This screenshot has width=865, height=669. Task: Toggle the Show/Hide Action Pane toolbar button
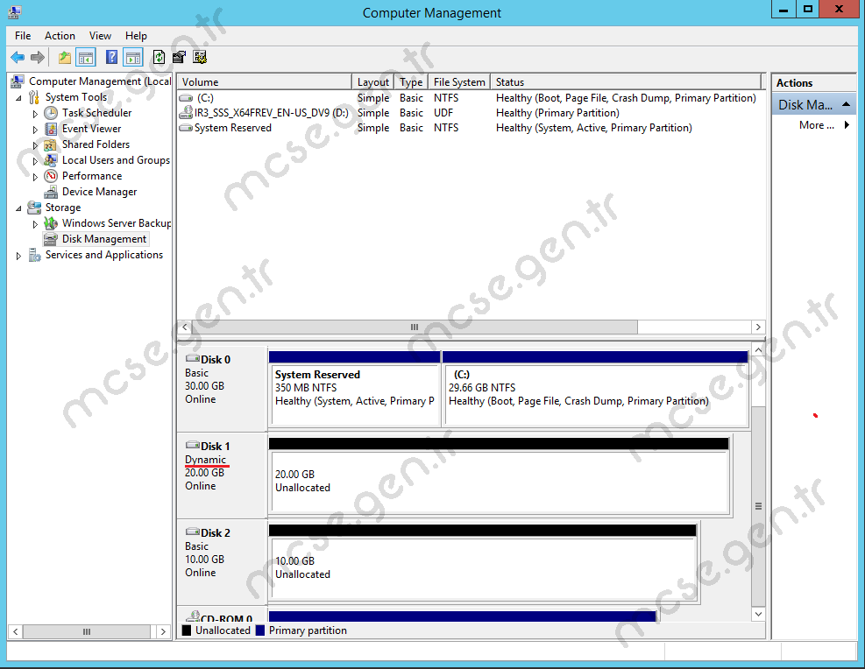[x=133, y=57]
